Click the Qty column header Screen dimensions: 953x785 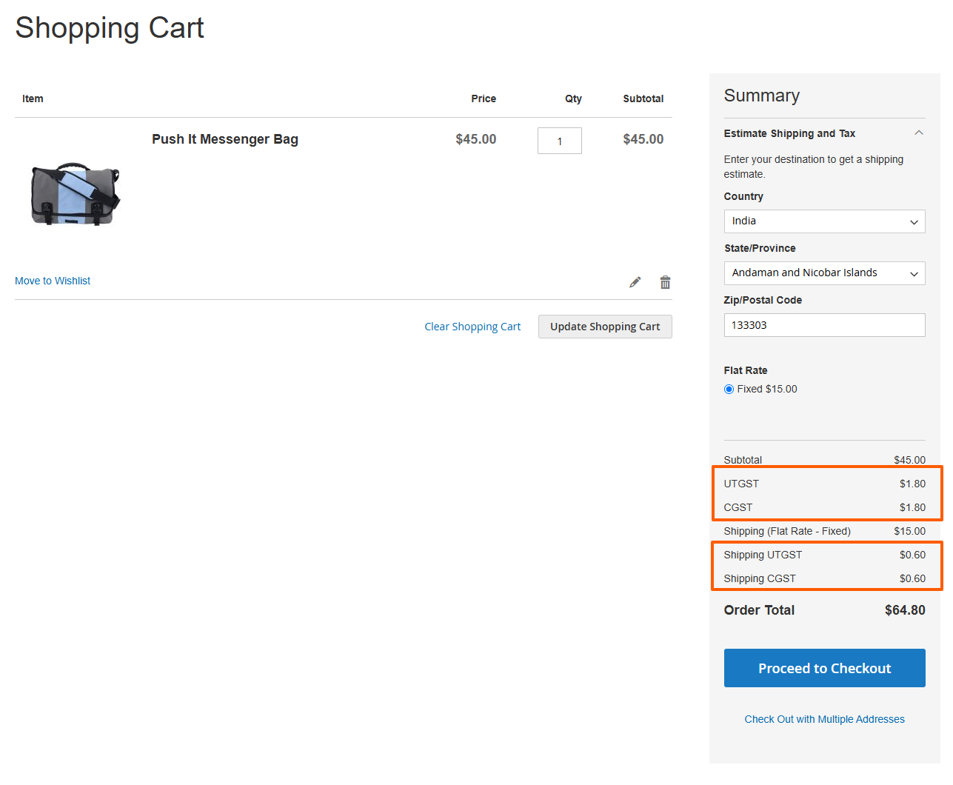coord(573,98)
